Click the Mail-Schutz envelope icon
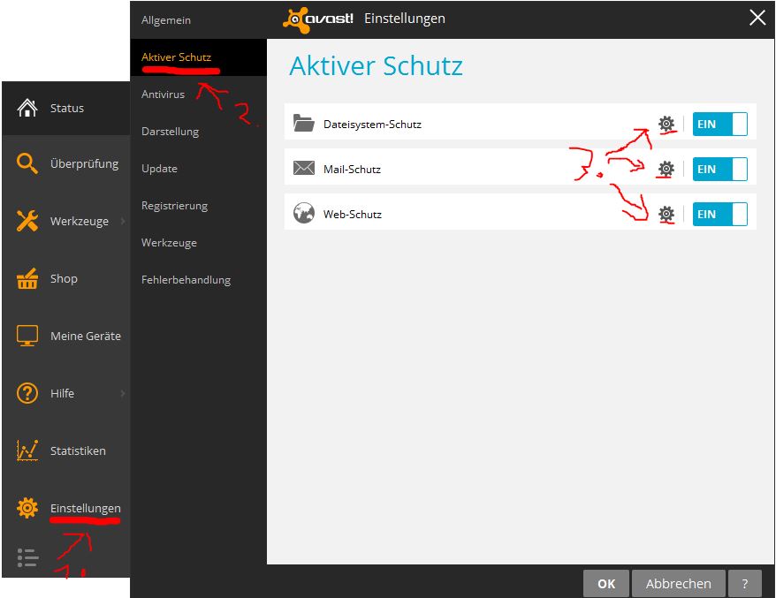 pos(303,168)
